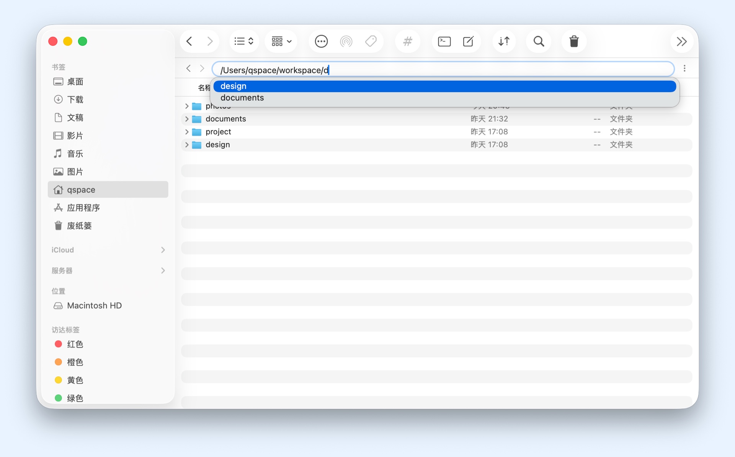Screen dimensions: 735x457
Task: Select the red 红色 tag
Action: (x=75, y=344)
